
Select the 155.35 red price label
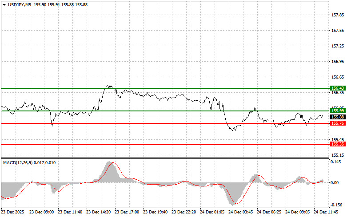coord(338,144)
